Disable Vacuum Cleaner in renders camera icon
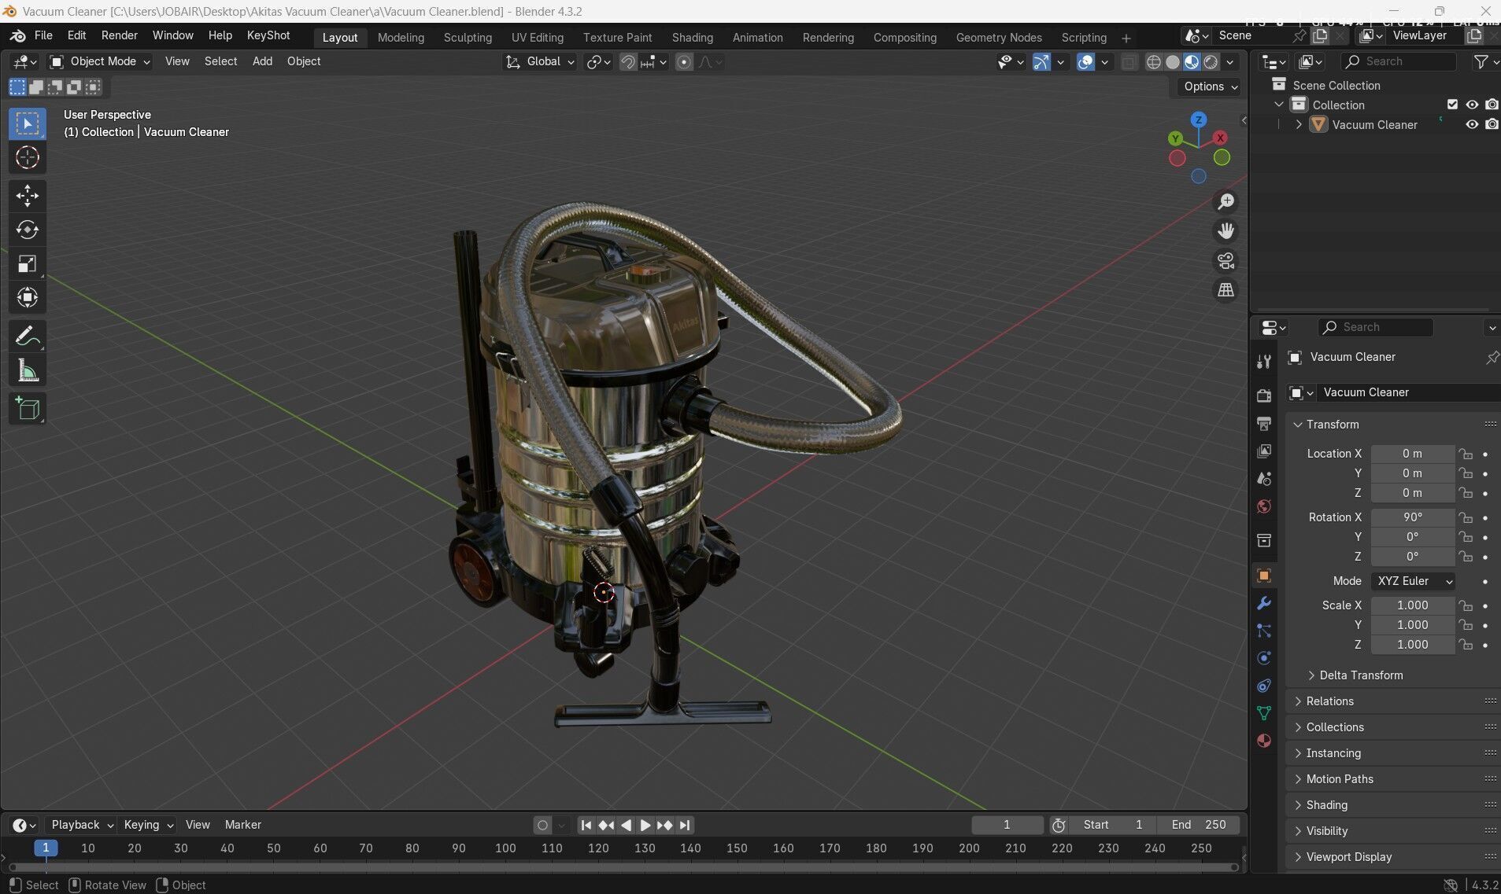The height and width of the screenshot is (894, 1501). (1492, 124)
